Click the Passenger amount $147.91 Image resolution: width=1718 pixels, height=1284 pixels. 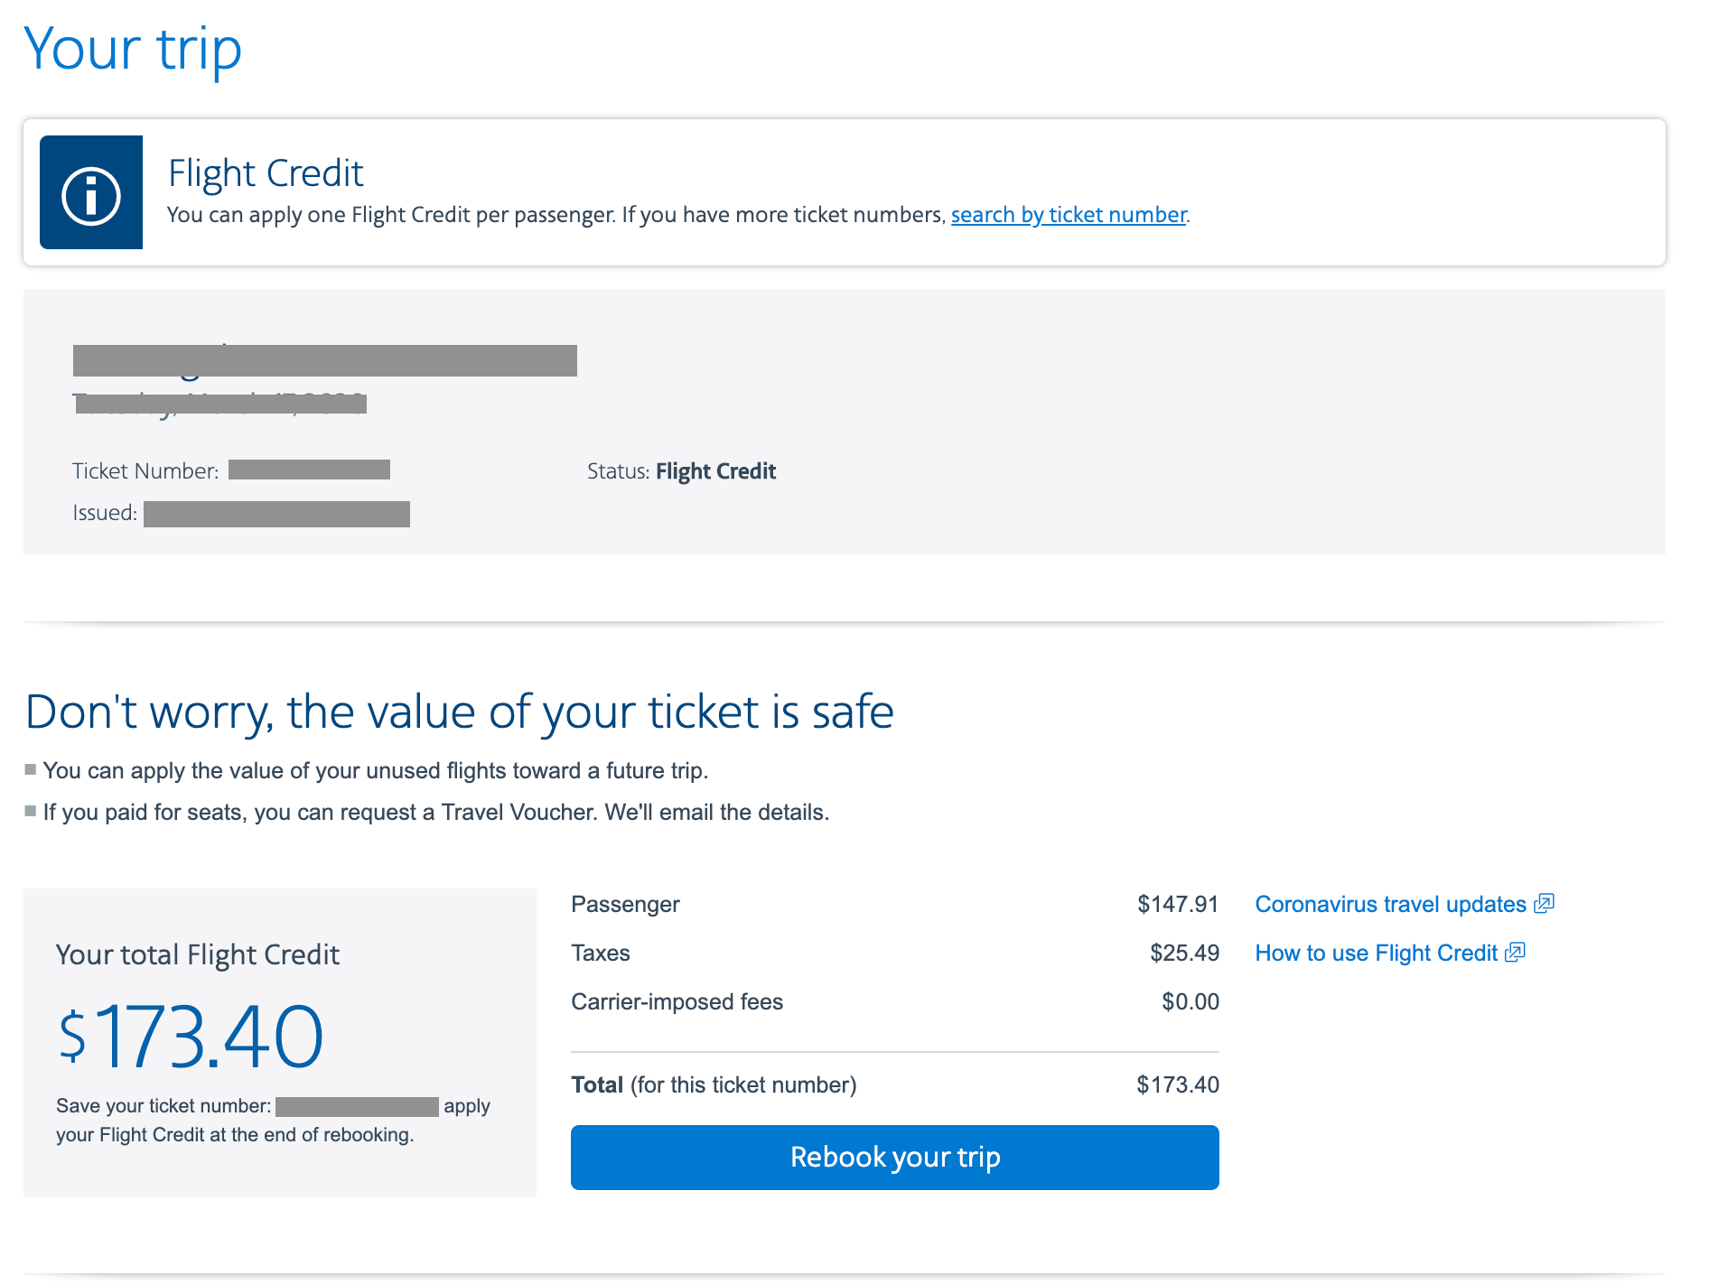tap(1177, 905)
